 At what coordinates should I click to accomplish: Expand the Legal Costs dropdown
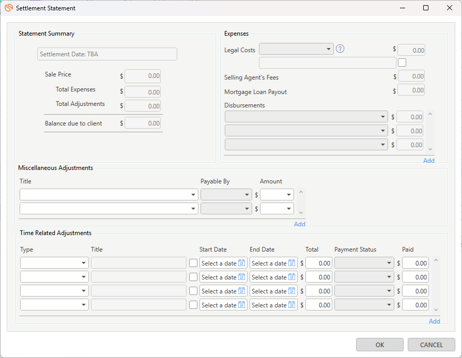[296, 49]
